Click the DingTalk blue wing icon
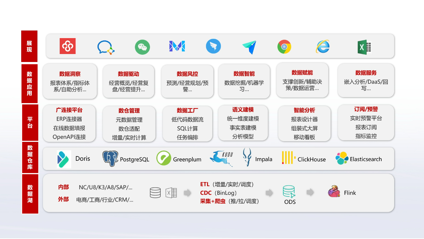This screenshot has width=424, height=239. 213,46
